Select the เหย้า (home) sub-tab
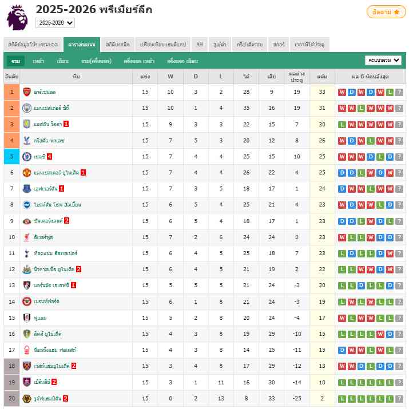 38,61
